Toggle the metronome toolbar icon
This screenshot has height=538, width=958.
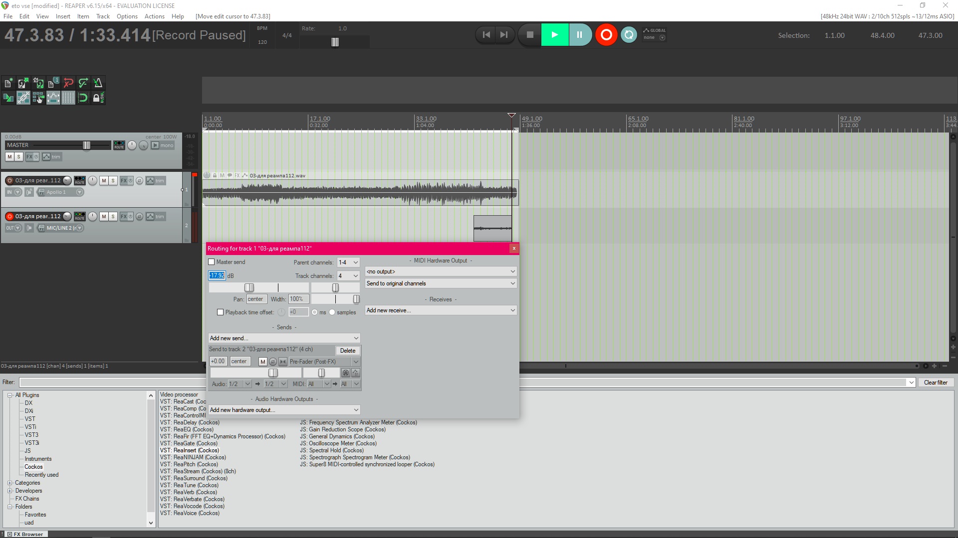pyautogui.click(x=98, y=83)
